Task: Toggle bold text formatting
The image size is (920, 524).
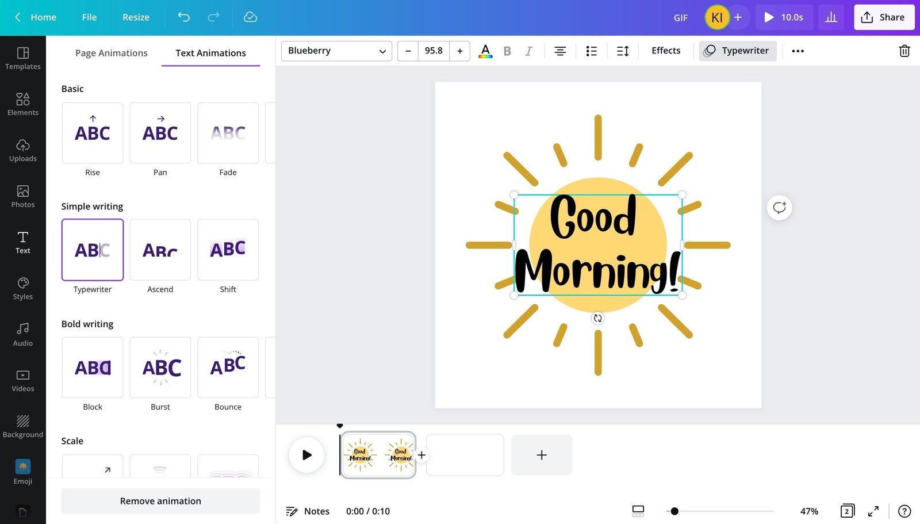Action: click(x=507, y=51)
